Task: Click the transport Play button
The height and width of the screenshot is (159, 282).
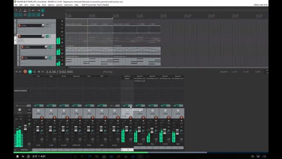Action: point(30,72)
